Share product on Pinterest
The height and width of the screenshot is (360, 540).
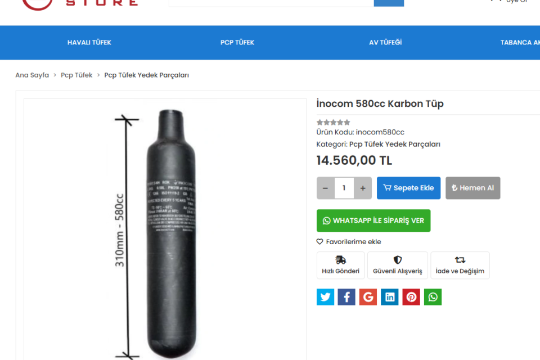click(x=411, y=297)
